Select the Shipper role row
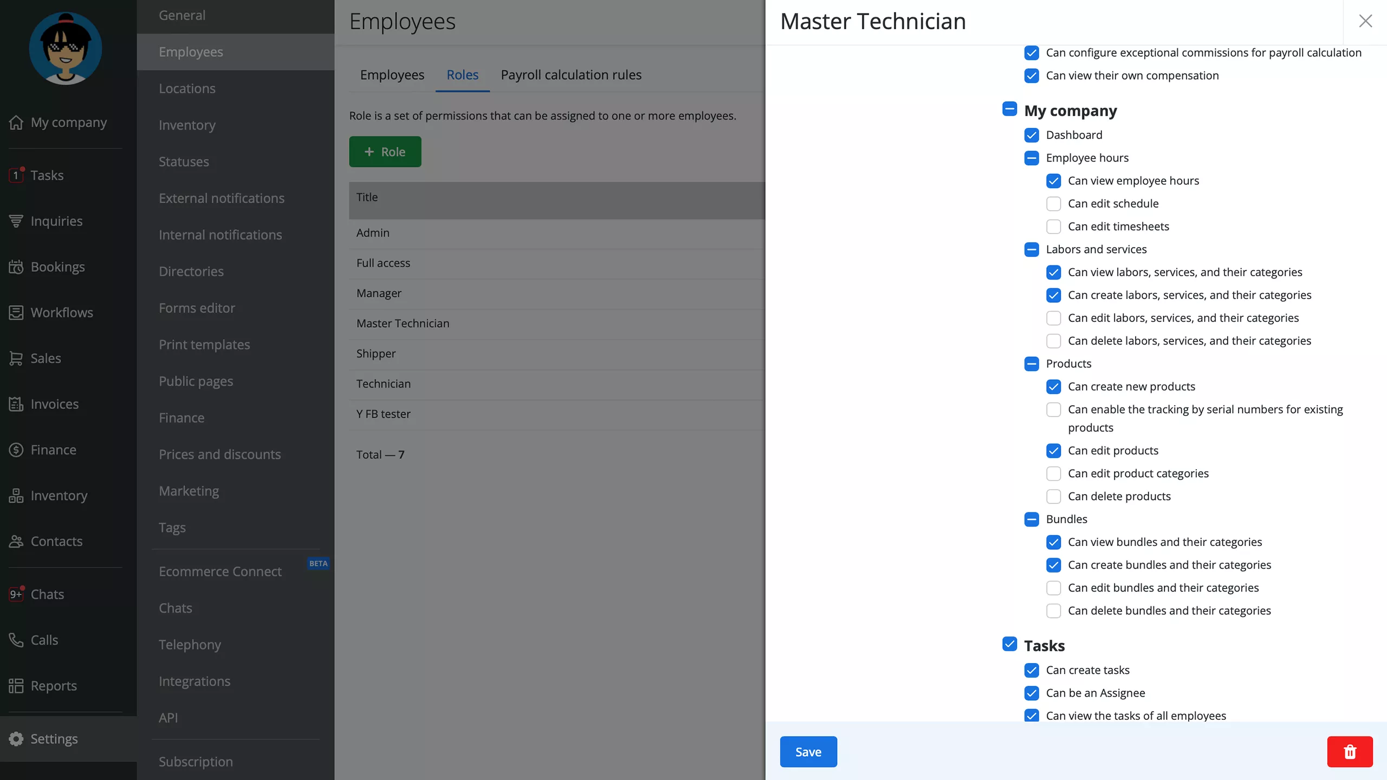 (376, 354)
